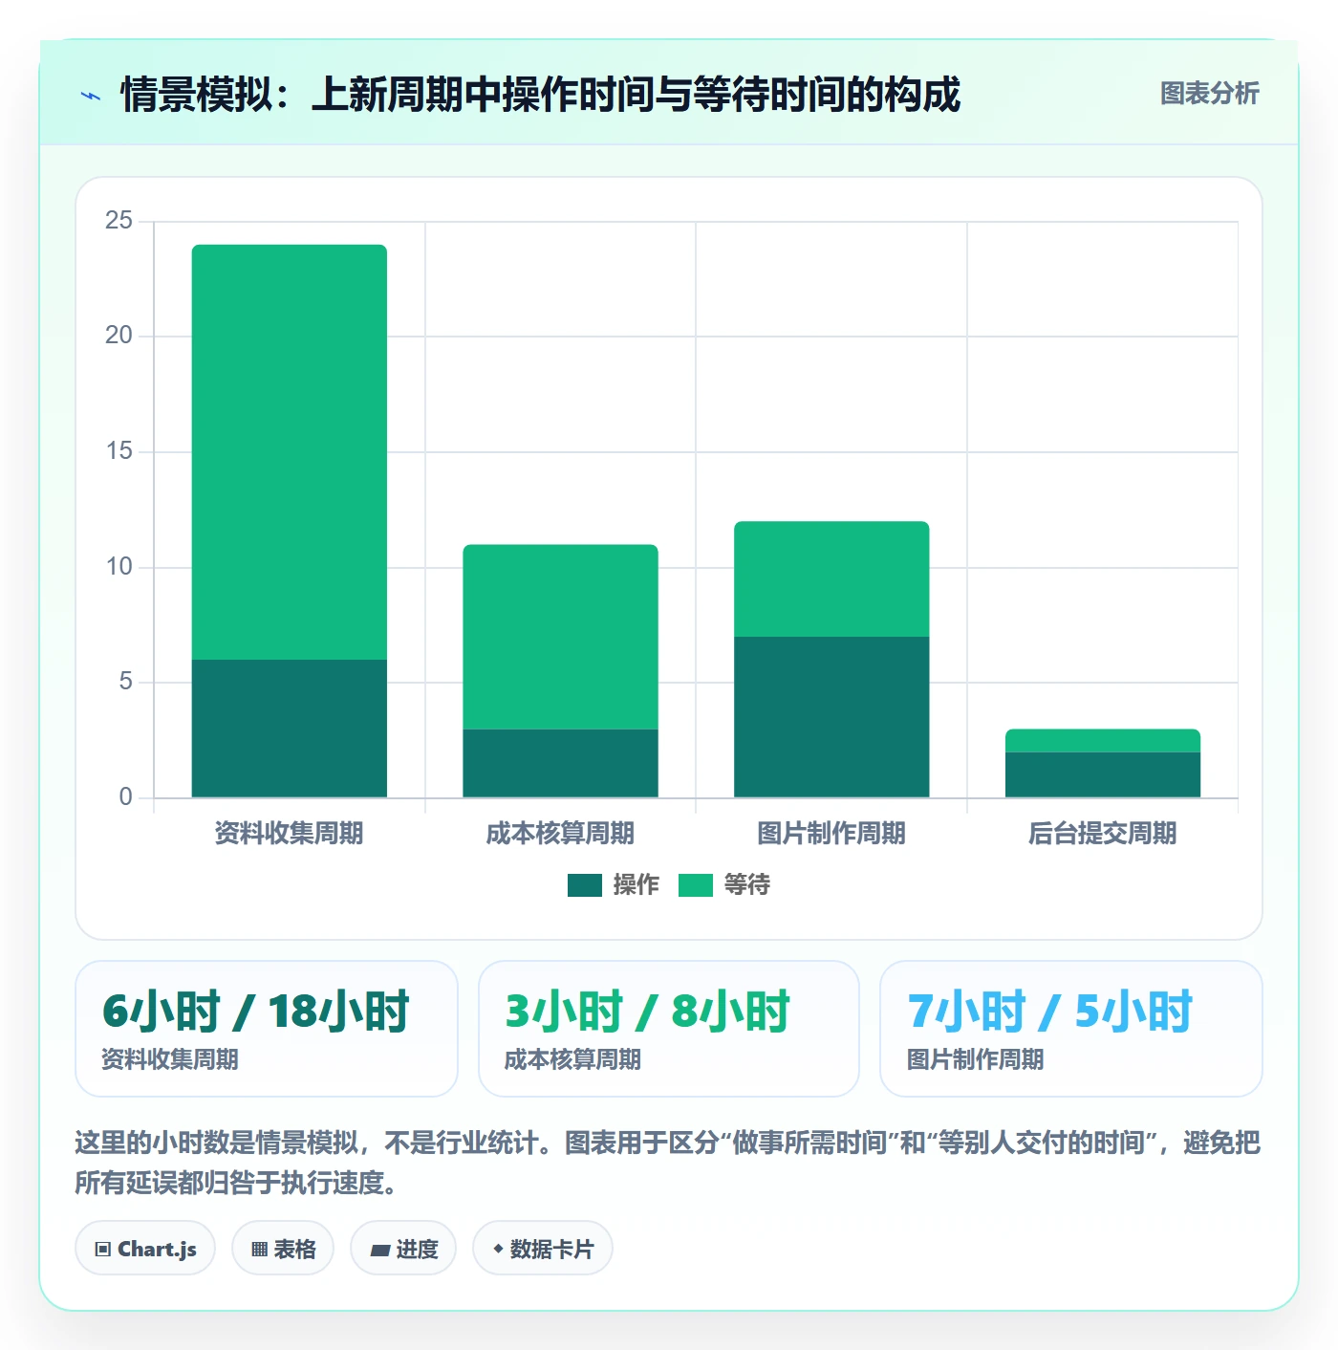
Task: Click the 资料收集周期 waiting bar segment
Action: (x=290, y=452)
